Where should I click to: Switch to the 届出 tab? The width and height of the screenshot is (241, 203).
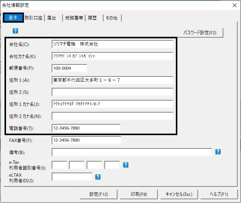click(53, 18)
